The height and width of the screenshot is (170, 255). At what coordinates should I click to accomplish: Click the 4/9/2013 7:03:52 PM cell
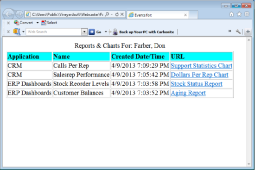click(x=140, y=93)
